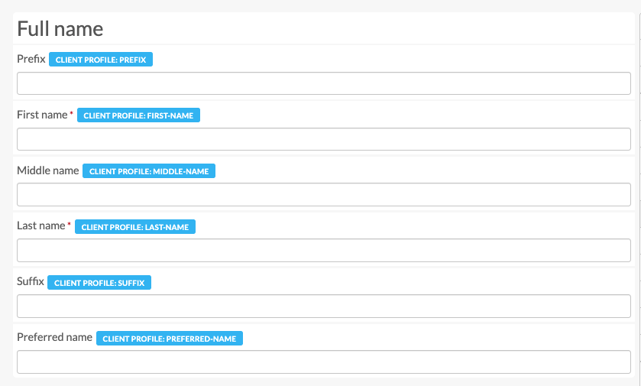
Task: Click the First name label text
Action: [42, 115]
